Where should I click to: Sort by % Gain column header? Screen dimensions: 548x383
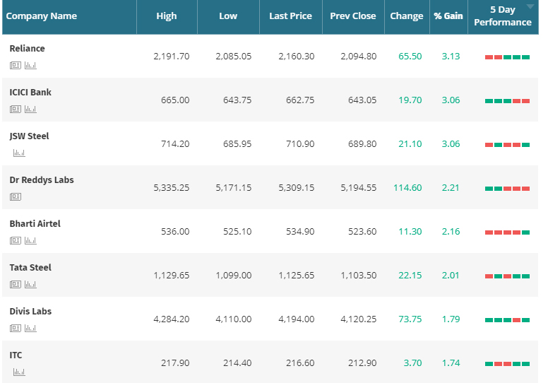[448, 16]
